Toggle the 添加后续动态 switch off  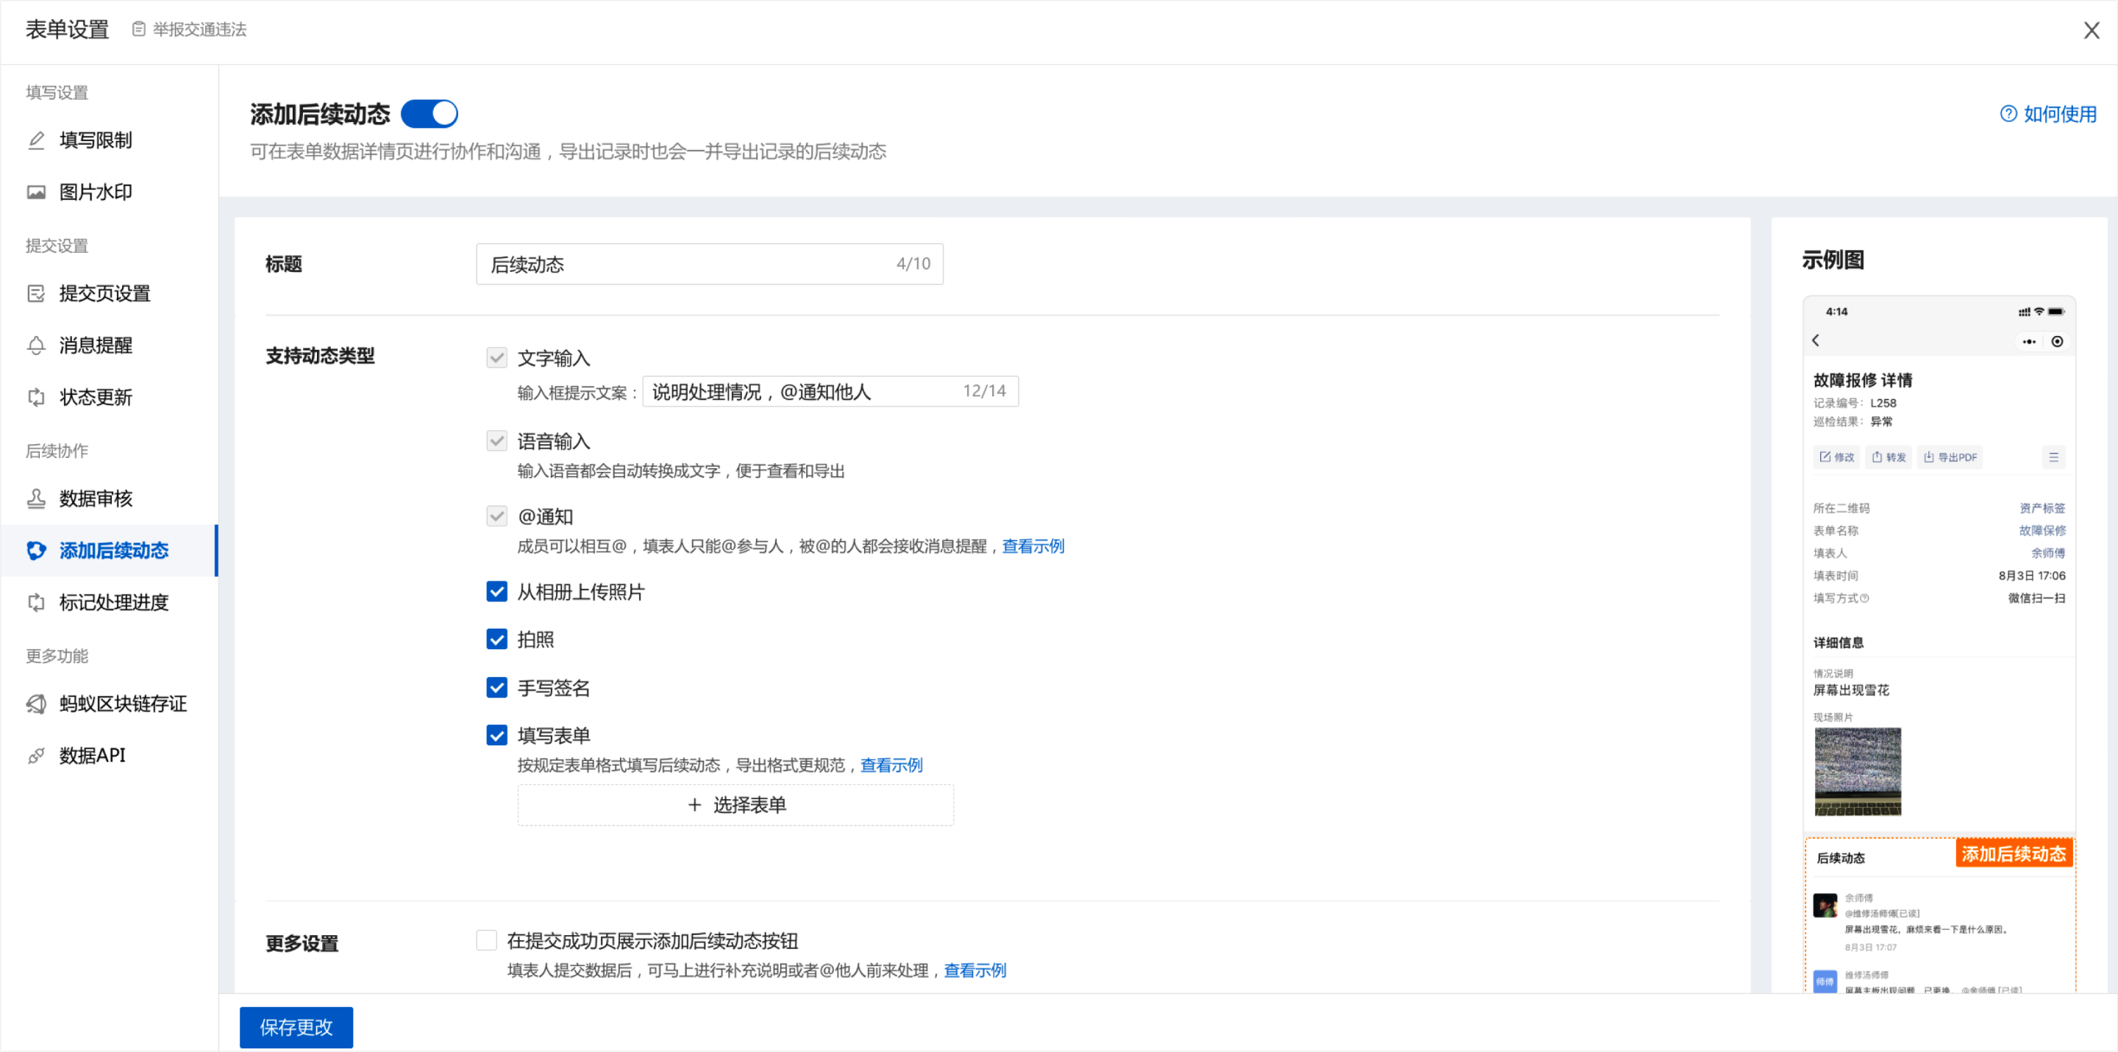click(x=429, y=113)
